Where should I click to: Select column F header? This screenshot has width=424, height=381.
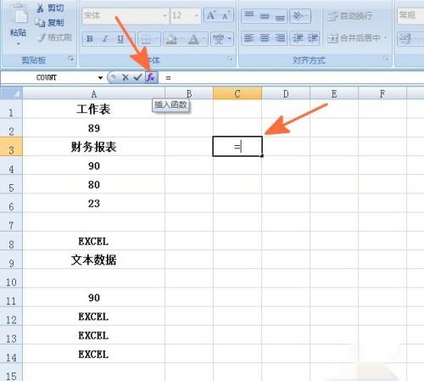pyautogui.click(x=382, y=93)
